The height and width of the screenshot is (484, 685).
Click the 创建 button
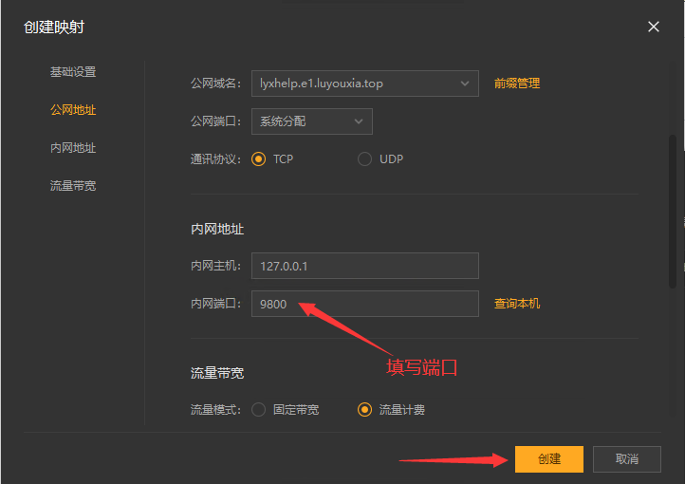point(548,459)
